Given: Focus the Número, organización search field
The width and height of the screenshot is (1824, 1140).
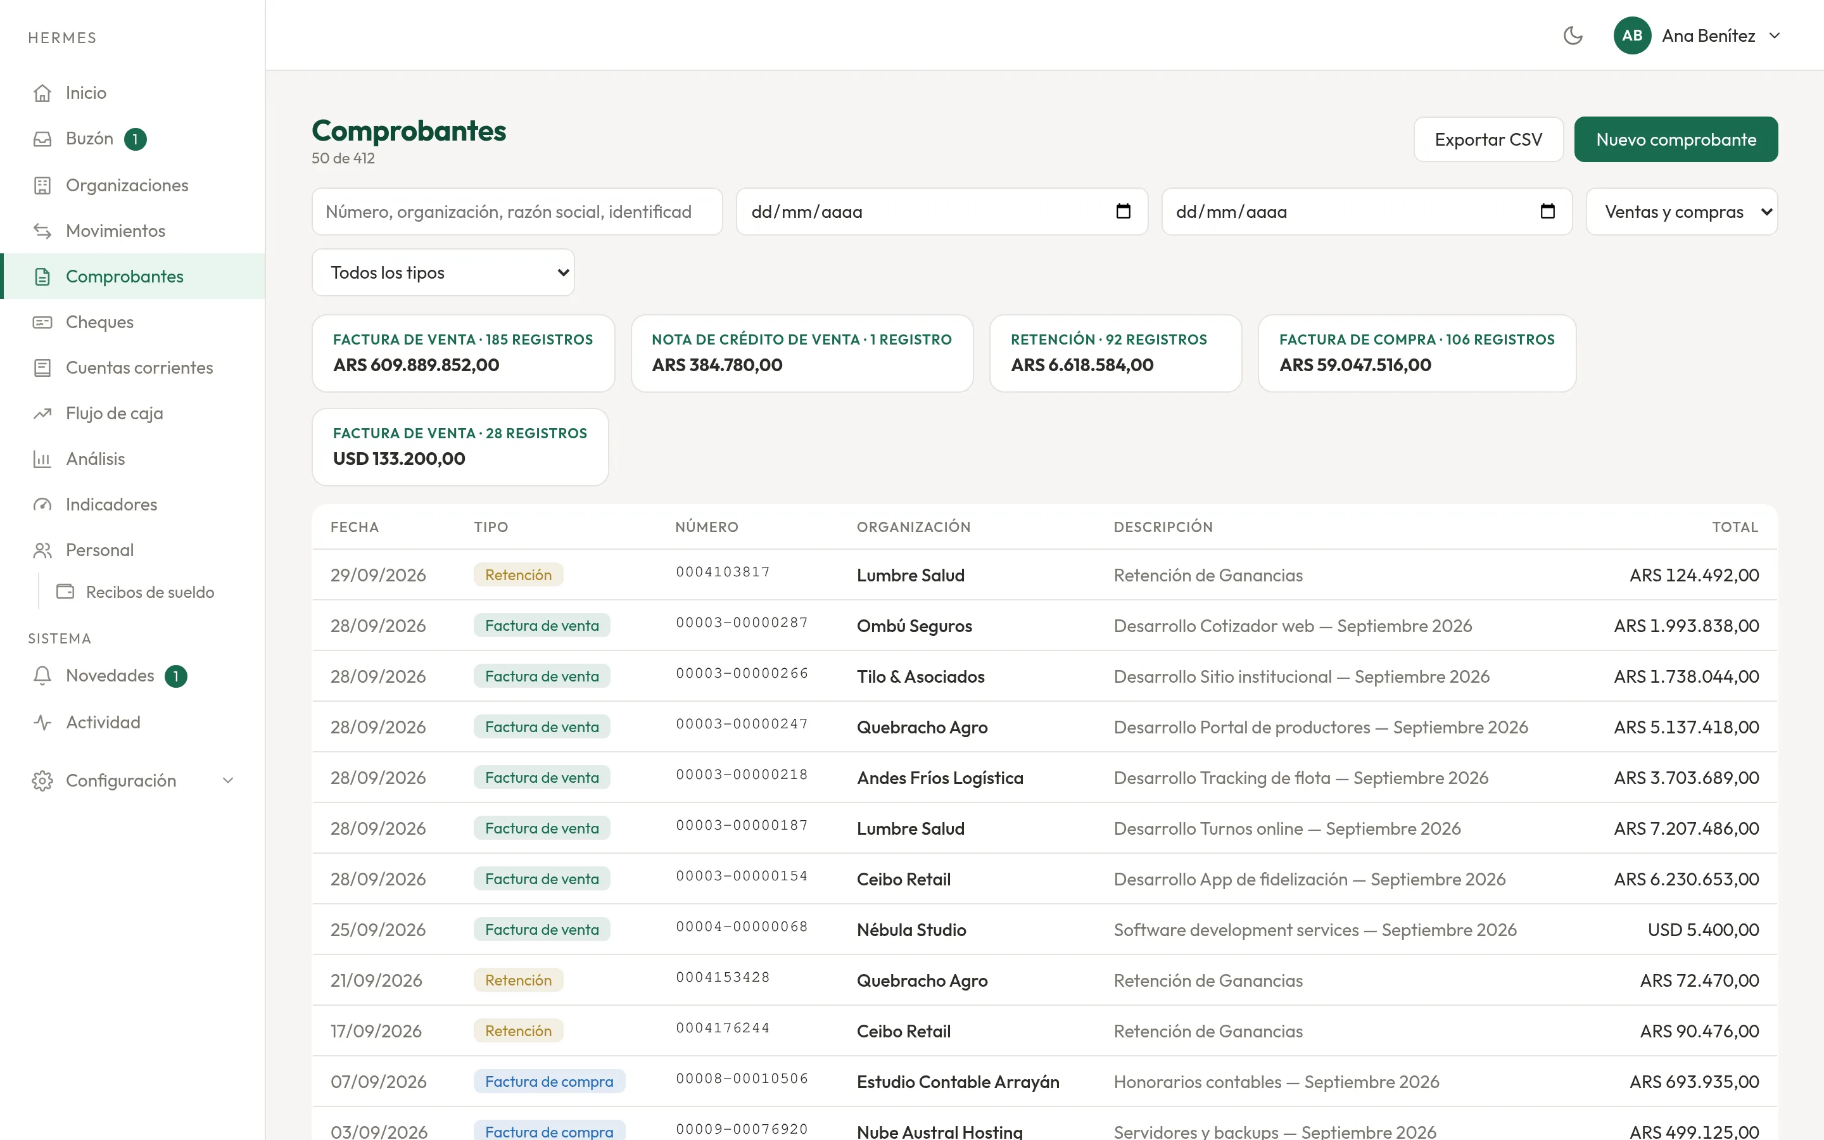Looking at the screenshot, I should coord(517,212).
